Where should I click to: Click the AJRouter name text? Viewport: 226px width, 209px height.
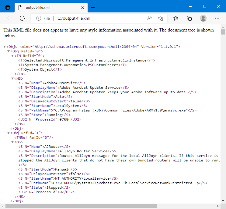[53, 147]
